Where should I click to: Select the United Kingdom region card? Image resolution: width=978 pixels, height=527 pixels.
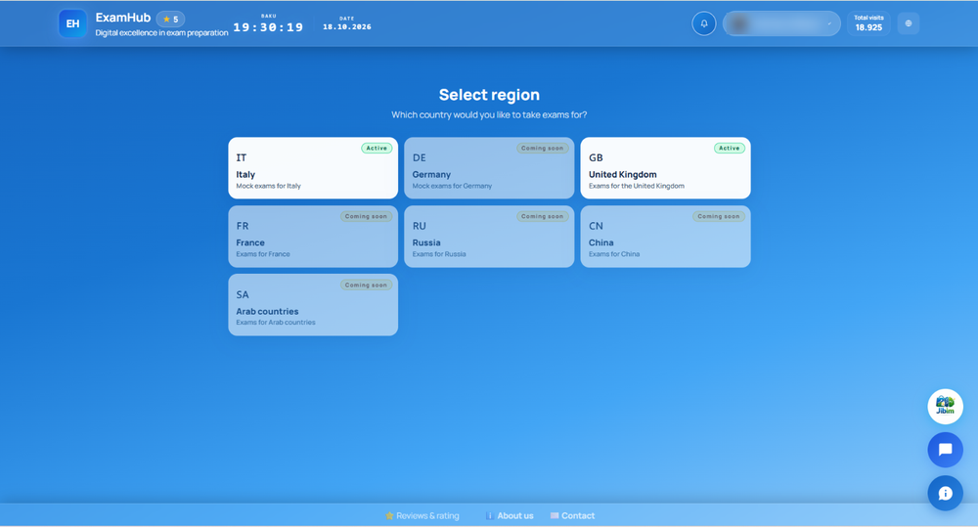(x=665, y=168)
